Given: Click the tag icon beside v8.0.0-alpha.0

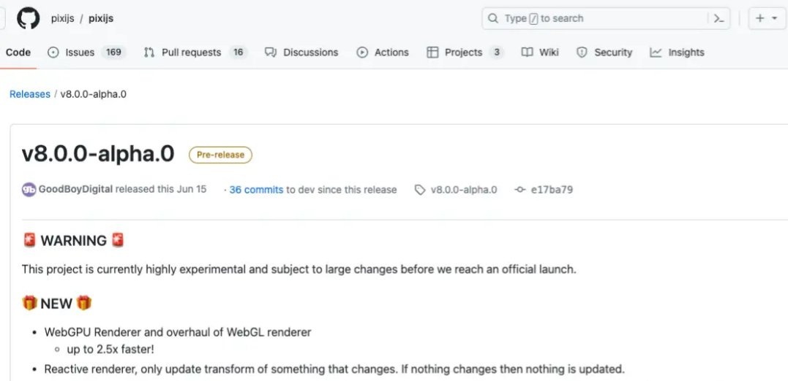Looking at the screenshot, I should pyautogui.click(x=419, y=190).
